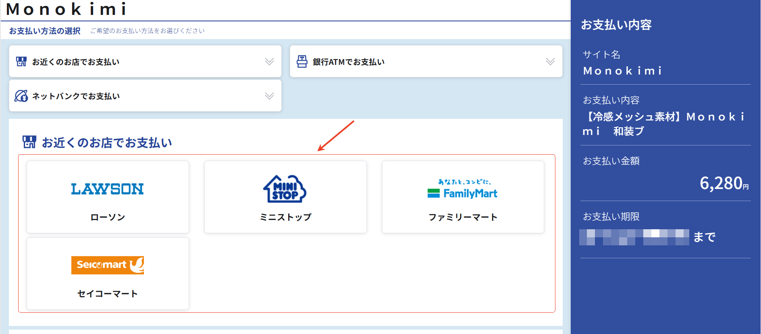Viewport: 761px width, 334px height.
Task: Click the 【冷感メッシュ素材】 product description
Action: pyautogui.click(x=663, y=124)
